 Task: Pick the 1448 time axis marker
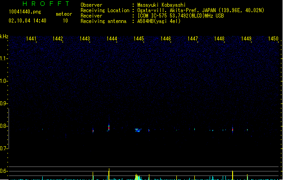point(219,39)
